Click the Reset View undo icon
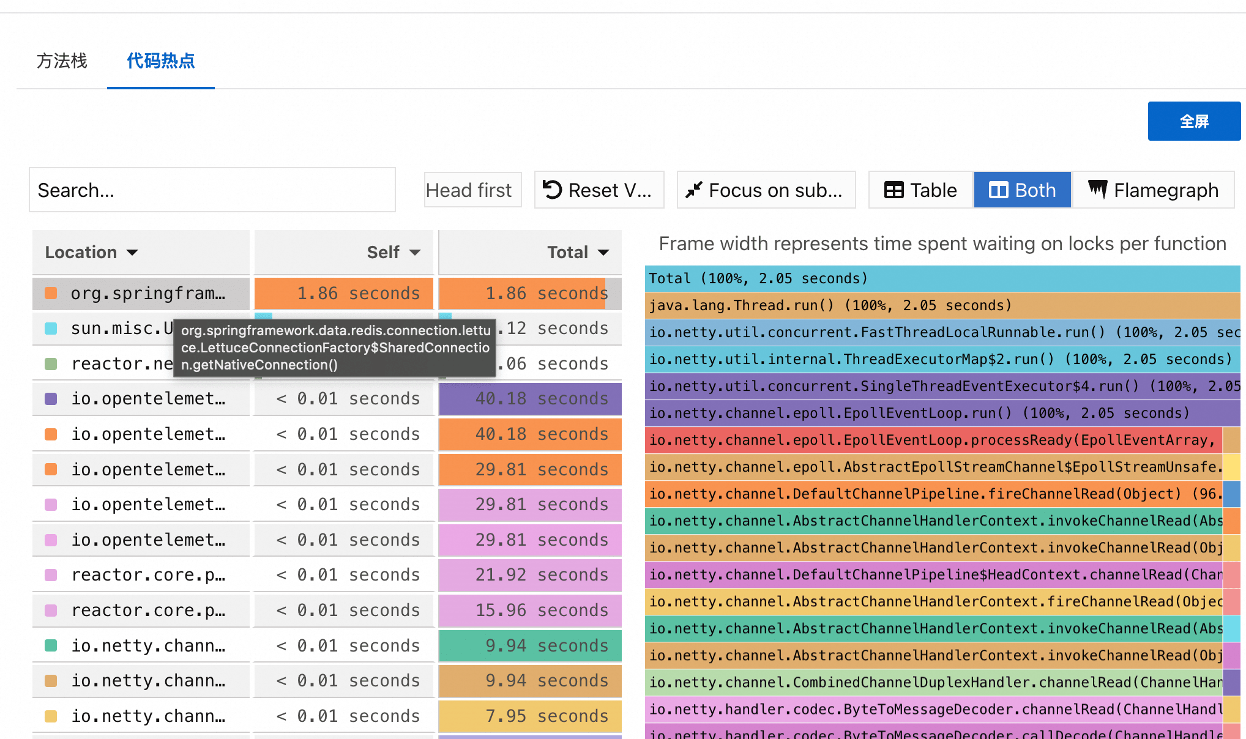1246x739 pixels. tap(553, 190)
